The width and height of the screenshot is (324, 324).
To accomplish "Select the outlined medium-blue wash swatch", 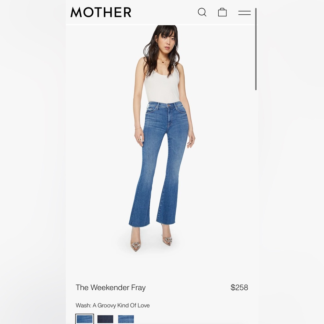I will pos(85,319).
